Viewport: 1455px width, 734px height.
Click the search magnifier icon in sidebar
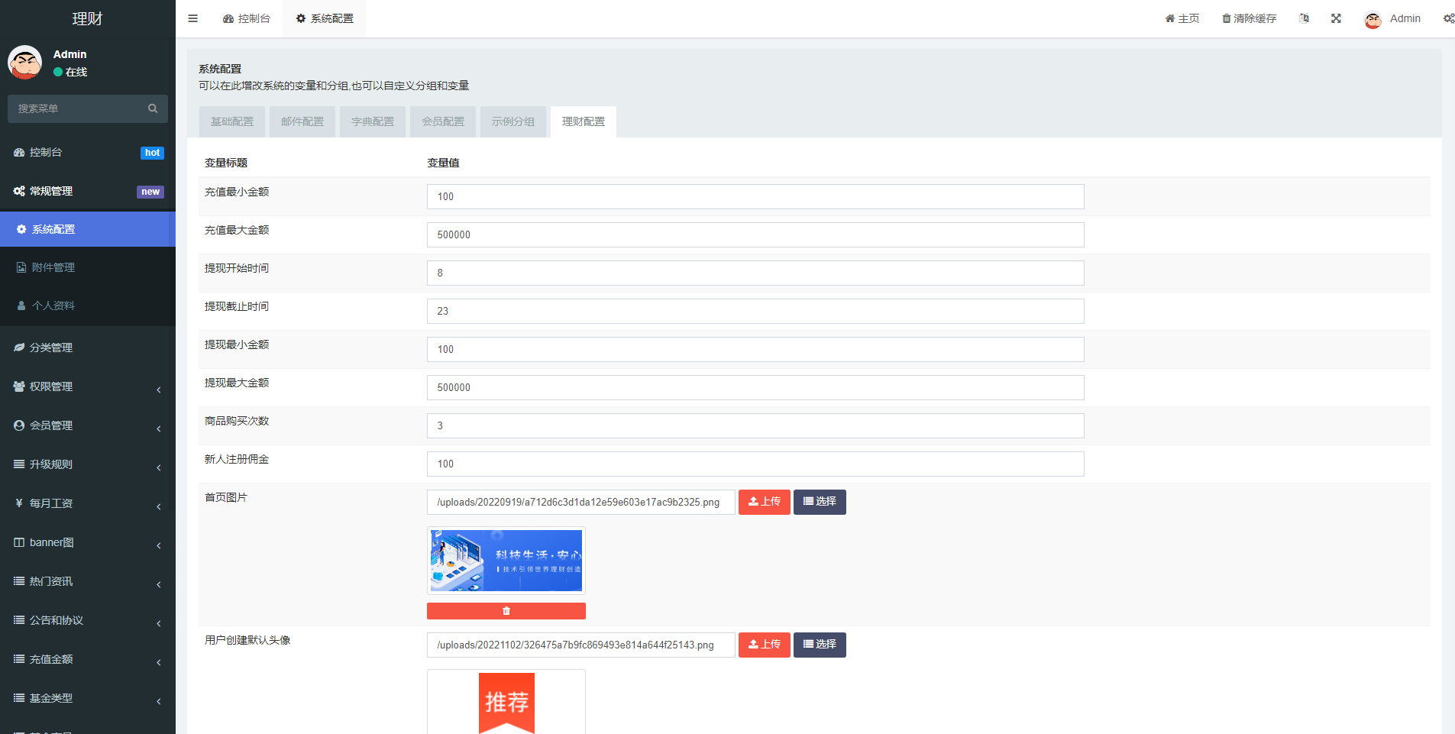click(153, 108)
